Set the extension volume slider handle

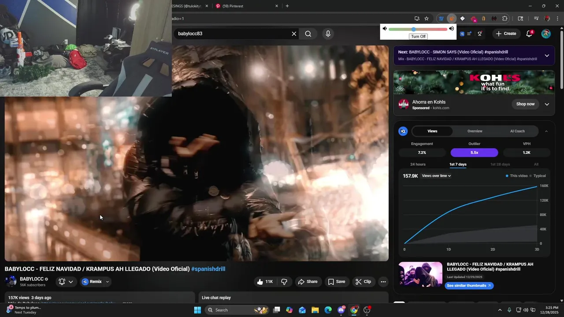[413, 29]
